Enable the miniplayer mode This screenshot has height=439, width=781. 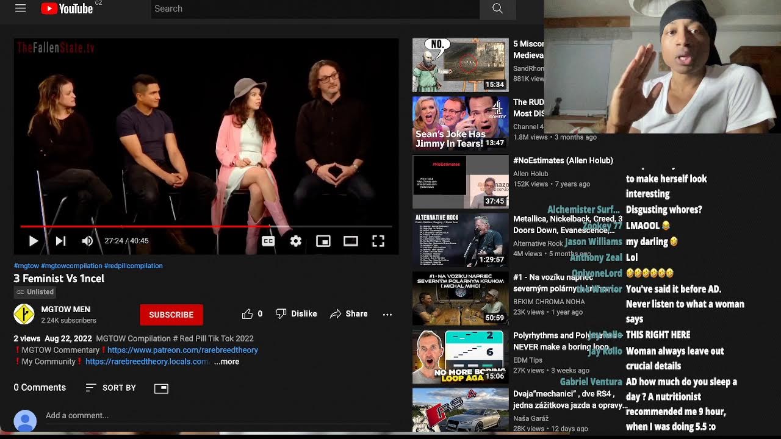click(x=323, y=241)
